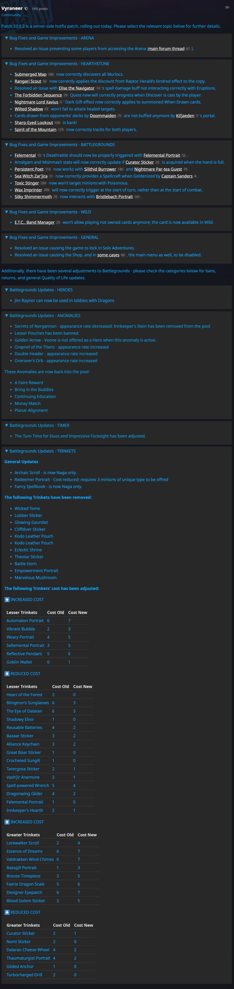Collapse the Bug Fixes BATTLEGROUNDS section
The height and width of the screenshot is (989, 234).
[x=59, y=145]
